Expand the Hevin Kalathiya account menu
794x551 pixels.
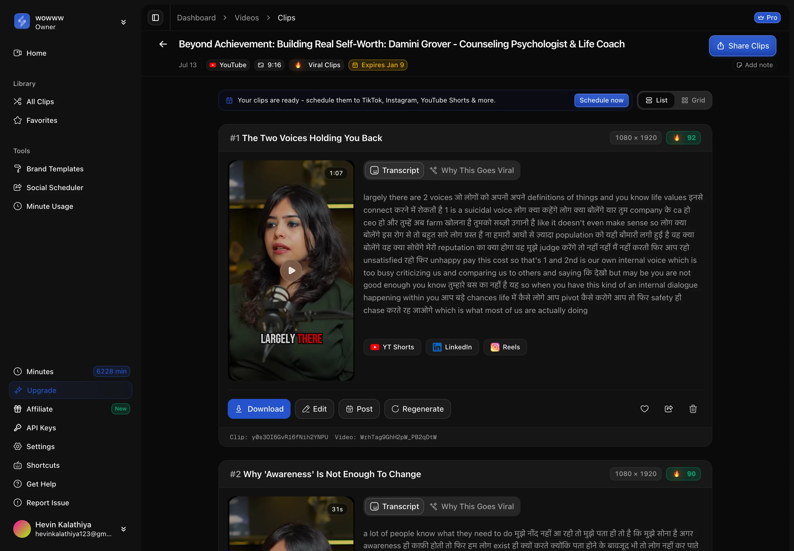[123, 529]
